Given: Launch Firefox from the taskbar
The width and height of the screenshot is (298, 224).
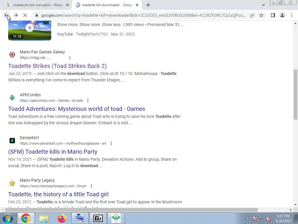Looking at the screenshot, I should tap(62, 218).
